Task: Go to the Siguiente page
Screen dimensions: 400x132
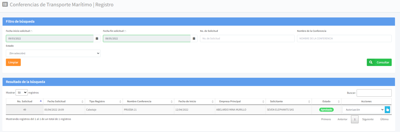Action: [368, 119]
